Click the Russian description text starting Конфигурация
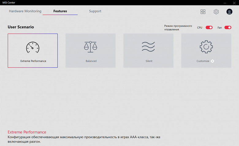The height and width of the screenshot is (146, 239). (x=84, y=139)
